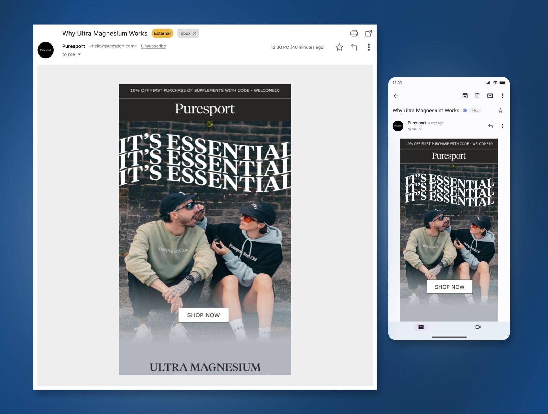The height and width of the screenshot is (414, 548).
Task: Print the desktop email
Action: point(354,33)
